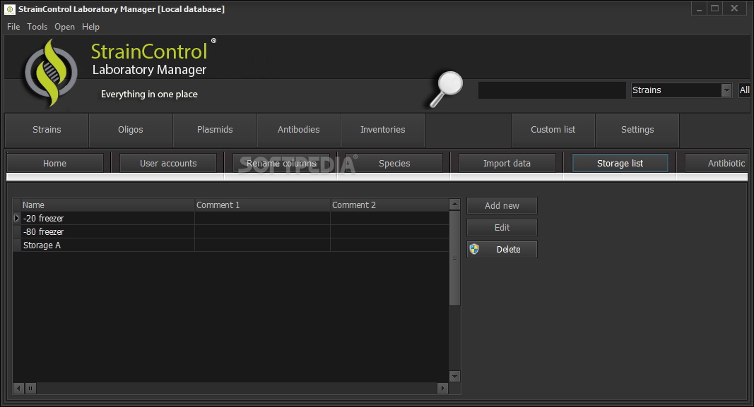Click the horizontal scrollbar right arrow
Viewport: 754px width, 407px height.
pyautogui.click(x=443, y=388)
